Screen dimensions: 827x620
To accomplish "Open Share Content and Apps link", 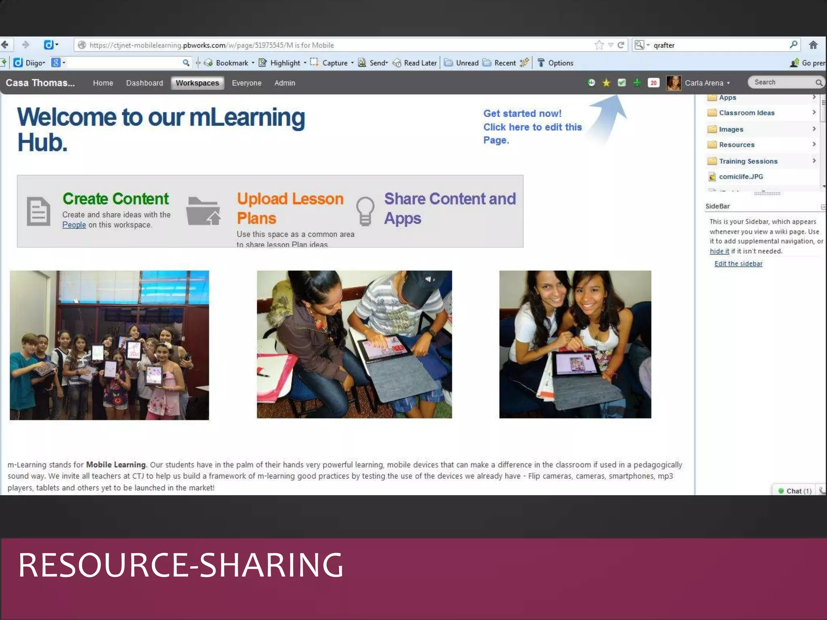I will coord(450,208).
